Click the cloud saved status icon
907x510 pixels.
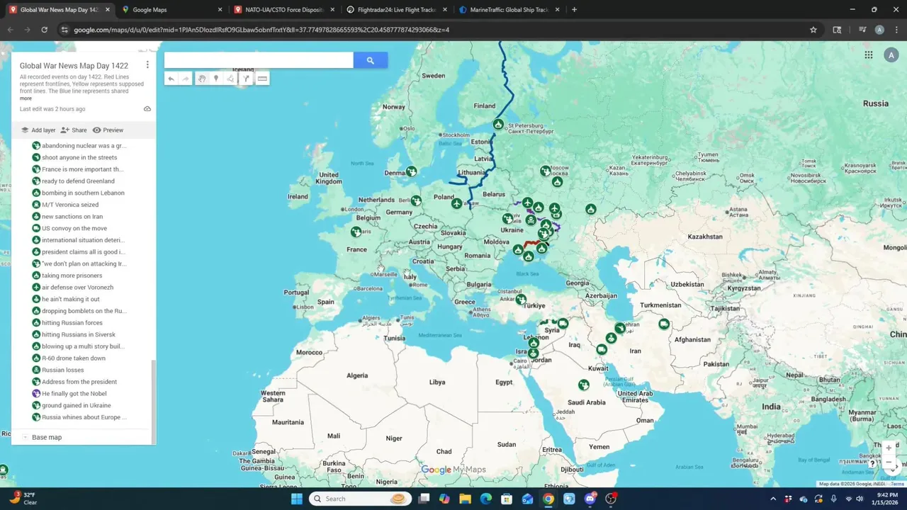pyautogui.click(x=147, y=109)
